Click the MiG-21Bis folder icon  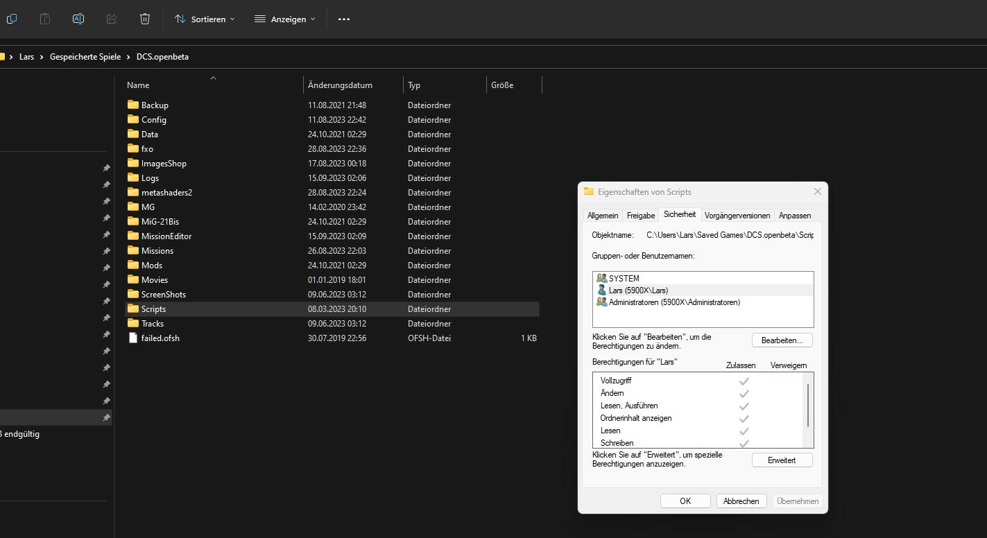pyautogui.click(x=134, y=221)
